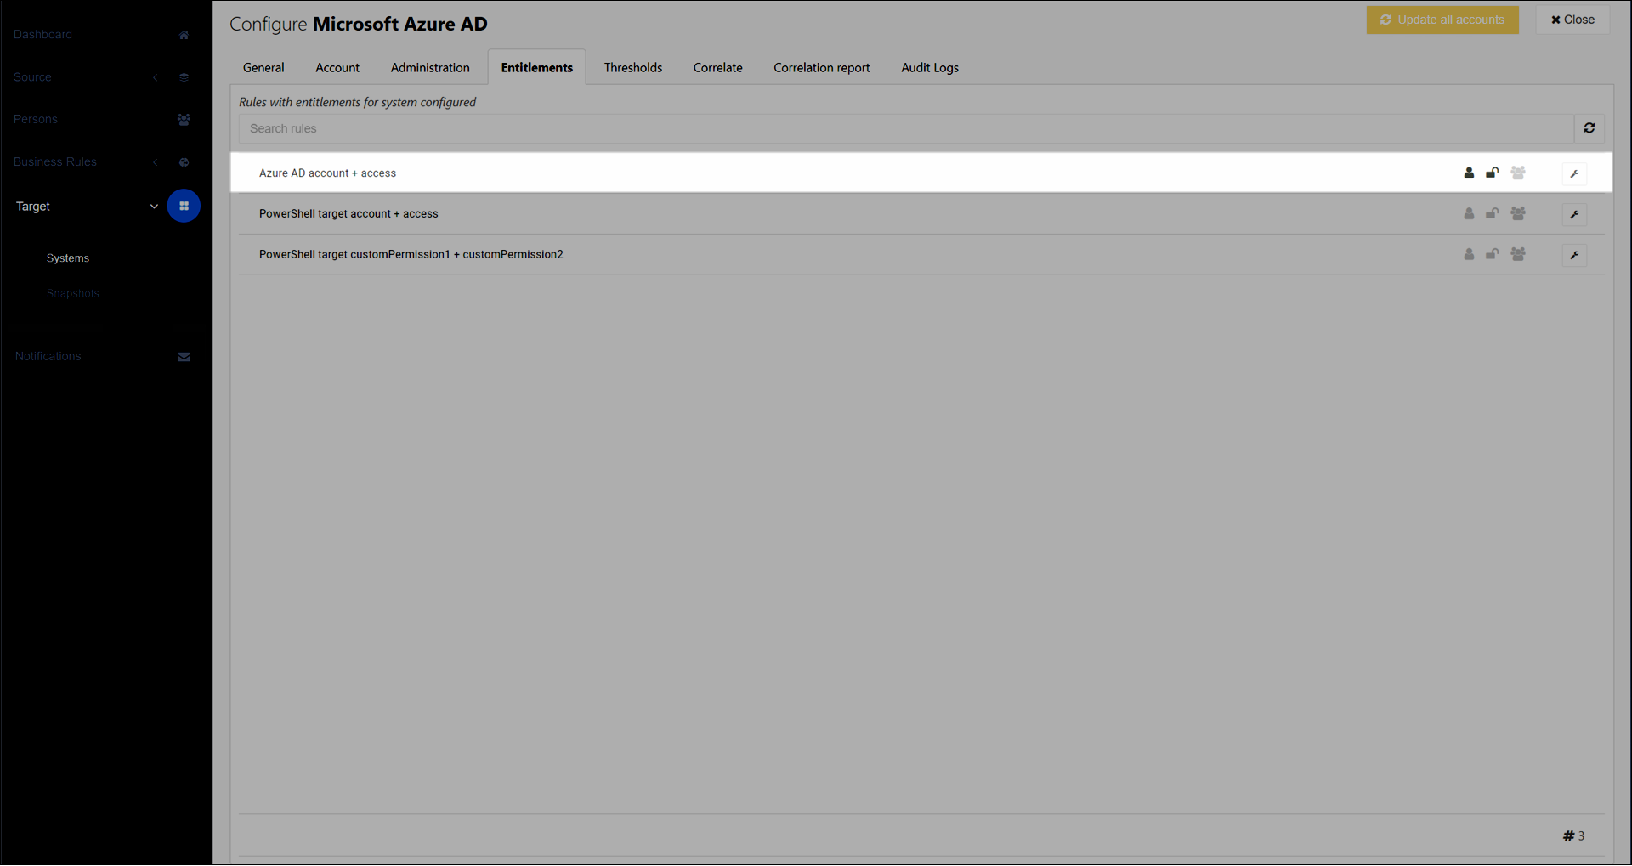This screenshot has width=1632, height=866.
Task: Open Systems under Target
Action: [68, 258]
